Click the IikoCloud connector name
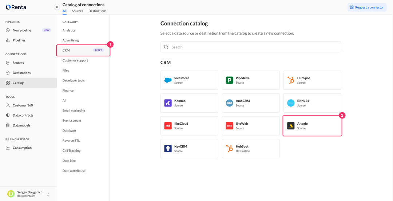Viewport: 393px width, 201px height. pos(181,124)
